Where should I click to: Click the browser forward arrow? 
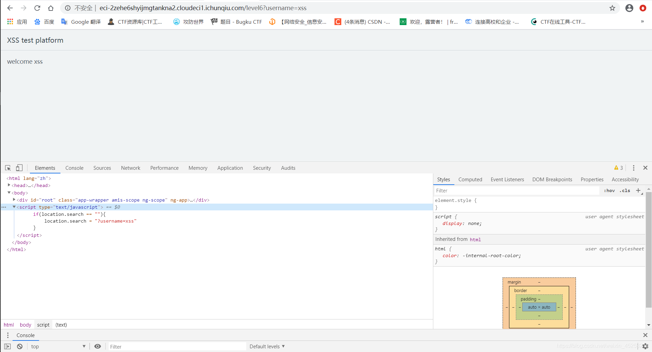coord(24,8)
